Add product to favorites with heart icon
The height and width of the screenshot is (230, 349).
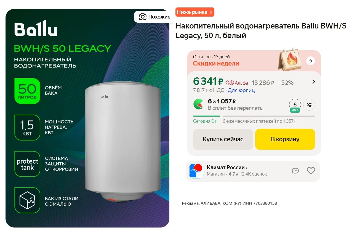pyautogui.click(x=311, y=171)
